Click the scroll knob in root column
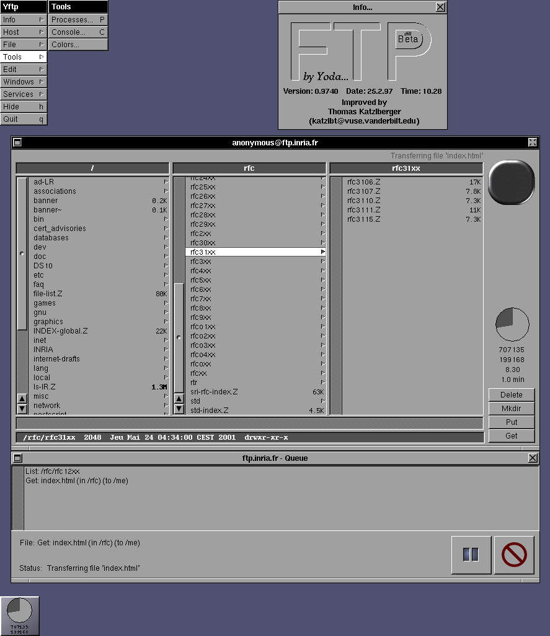This screenshot has width=550, height=636. pos(22,253)
